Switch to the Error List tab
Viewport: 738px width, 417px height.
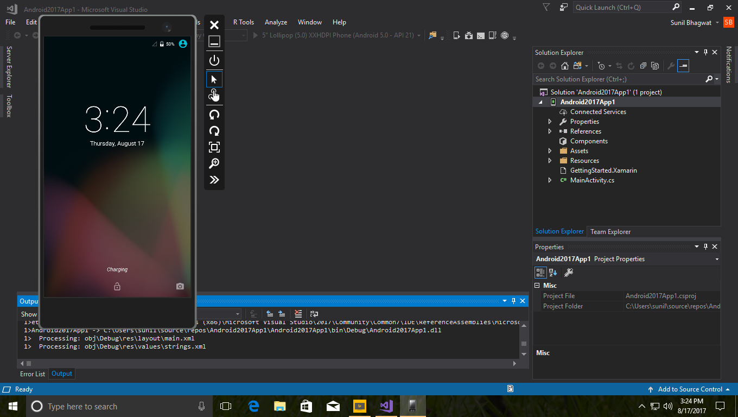click(x=33, y=374)
